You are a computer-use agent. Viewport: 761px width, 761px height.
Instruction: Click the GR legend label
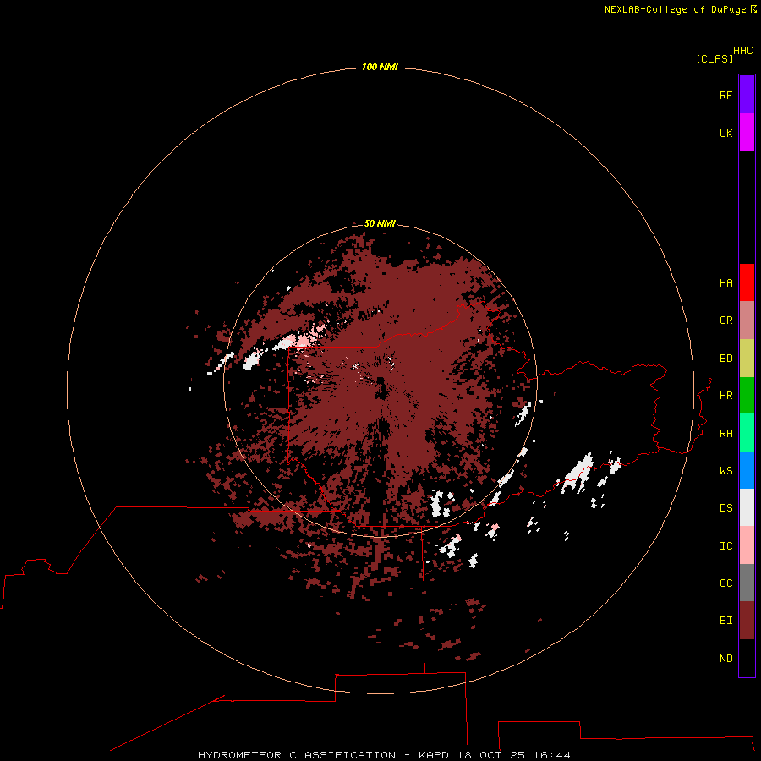tap(725, 320)
